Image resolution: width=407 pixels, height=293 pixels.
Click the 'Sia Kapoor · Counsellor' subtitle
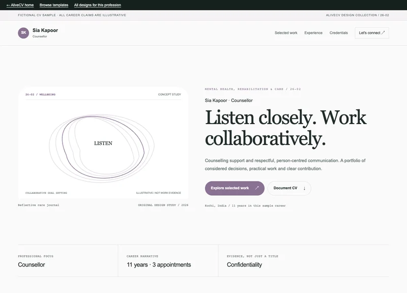(x=228, y=100)
